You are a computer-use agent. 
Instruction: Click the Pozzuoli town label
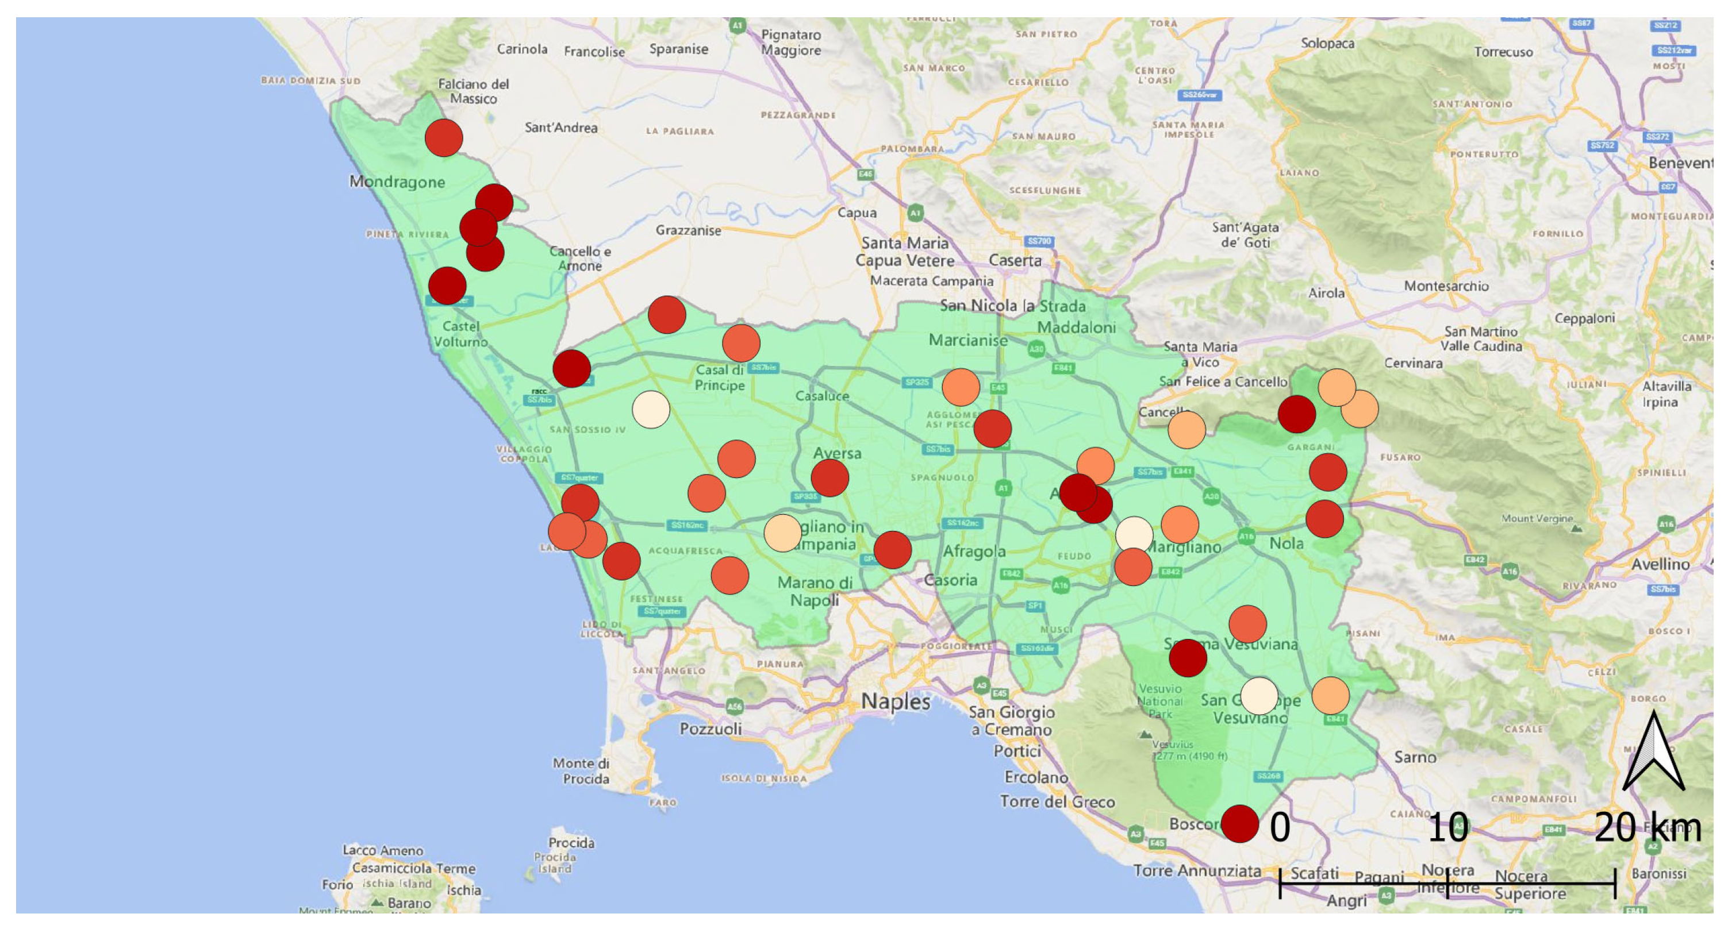coord(711,728)
